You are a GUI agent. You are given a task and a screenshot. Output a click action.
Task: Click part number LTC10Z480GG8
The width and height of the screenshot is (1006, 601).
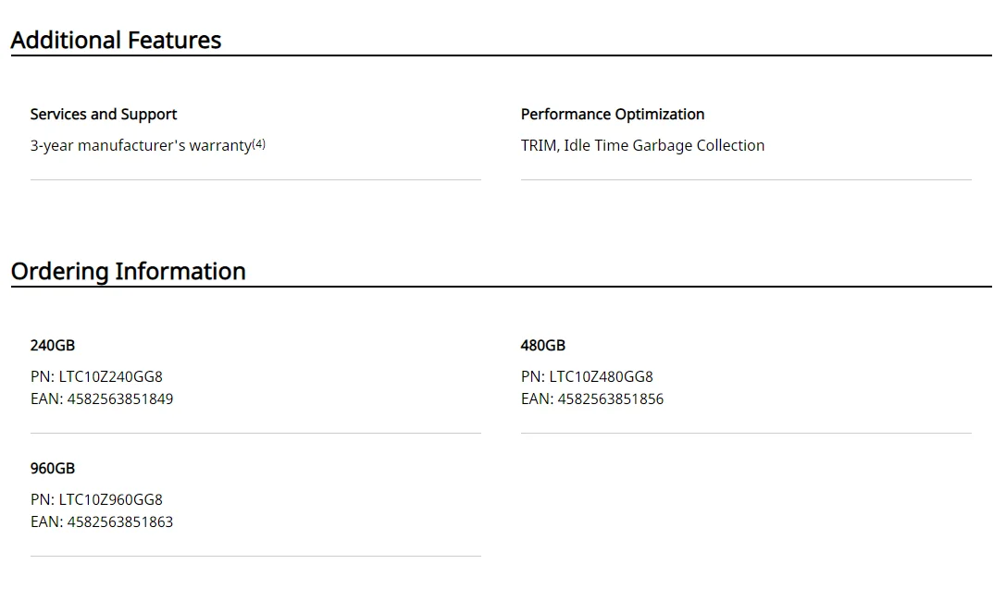click(x=601, y=376)
